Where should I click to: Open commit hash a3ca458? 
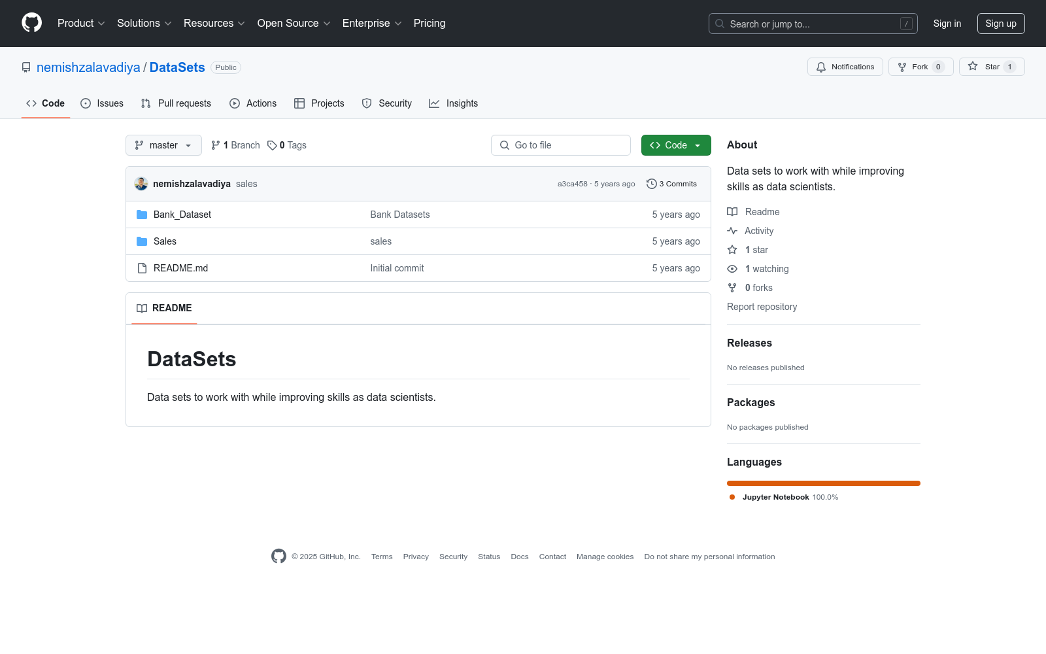click(573, 184)
